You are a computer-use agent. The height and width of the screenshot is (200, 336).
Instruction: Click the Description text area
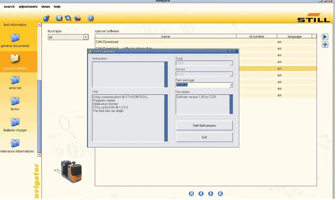coord(203,104)
